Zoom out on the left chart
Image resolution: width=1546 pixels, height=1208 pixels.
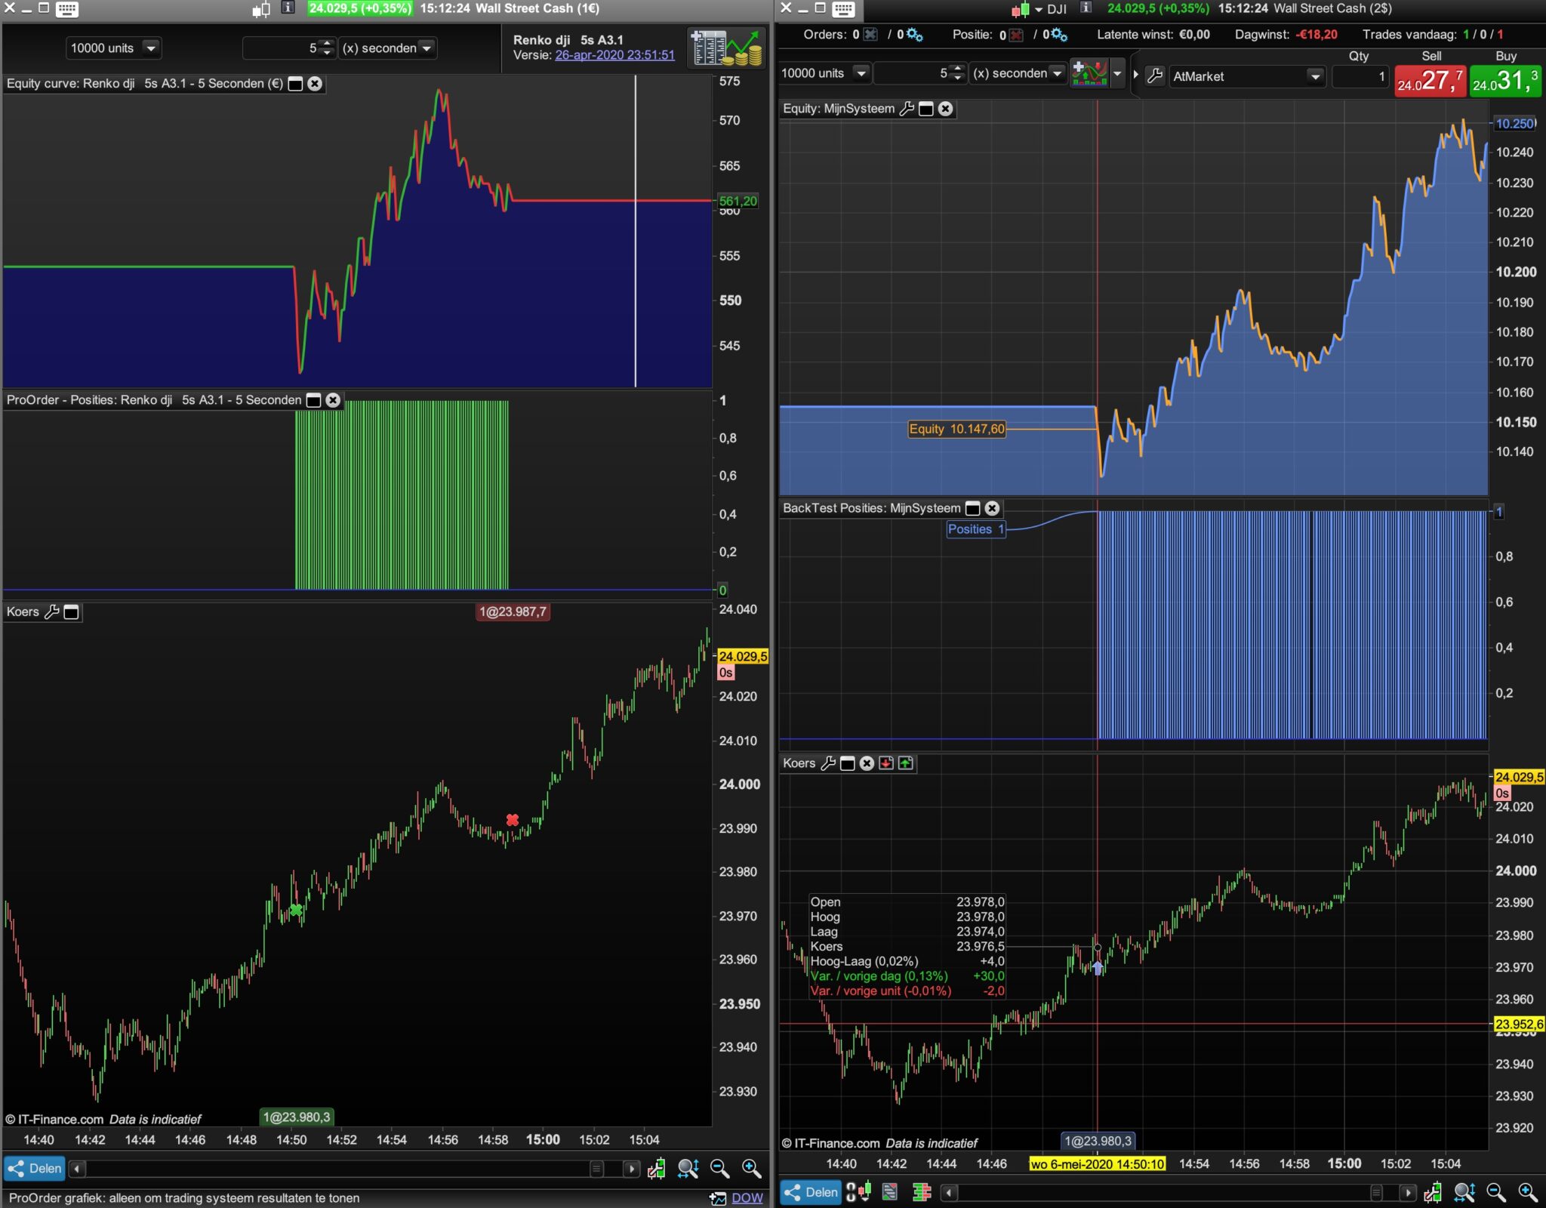point(719,1169)
